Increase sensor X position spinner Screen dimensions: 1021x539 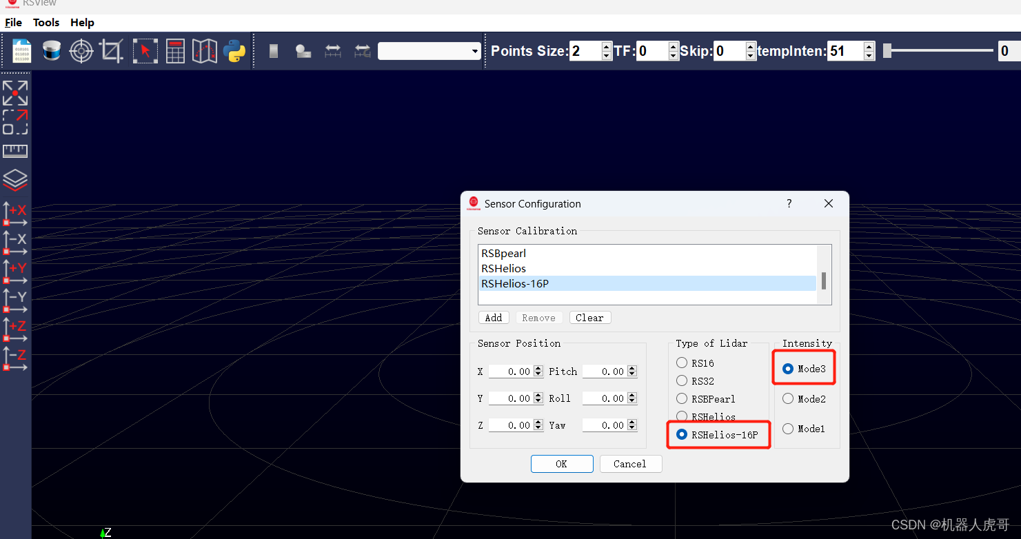point(538,369)
